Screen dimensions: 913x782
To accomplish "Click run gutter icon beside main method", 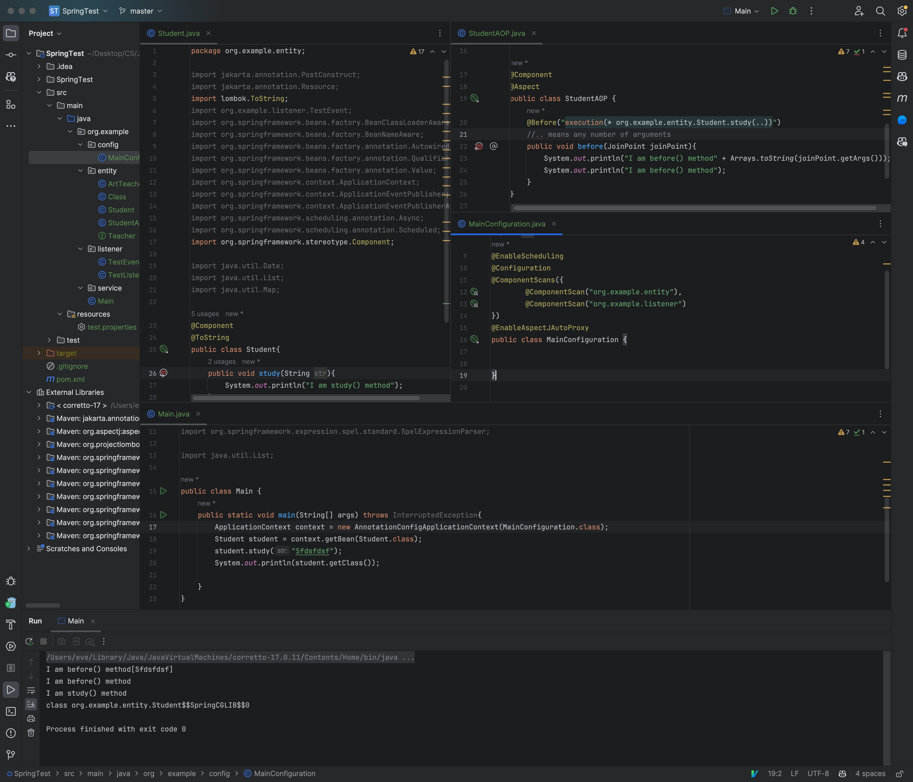I will pyautogui.click(x=163, y=515).
